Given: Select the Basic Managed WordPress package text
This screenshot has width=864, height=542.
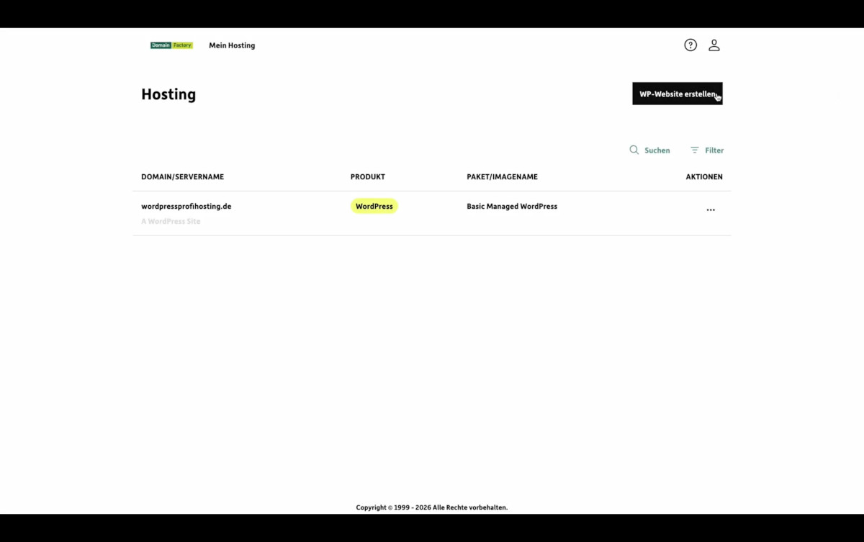Looking at the screenshot, I should point(512,206).
